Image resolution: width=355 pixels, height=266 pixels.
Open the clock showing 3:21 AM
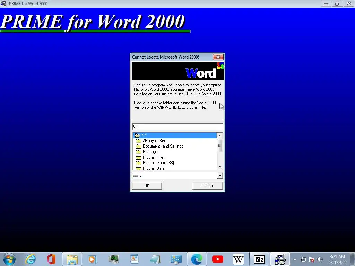[x=337, y=259]
